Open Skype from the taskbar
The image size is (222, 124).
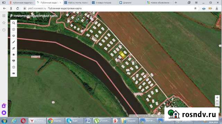(74, 121)
